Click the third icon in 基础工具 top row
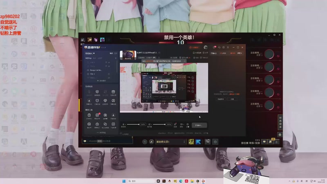Screen dimensions: 327x184 coord(105,115)
